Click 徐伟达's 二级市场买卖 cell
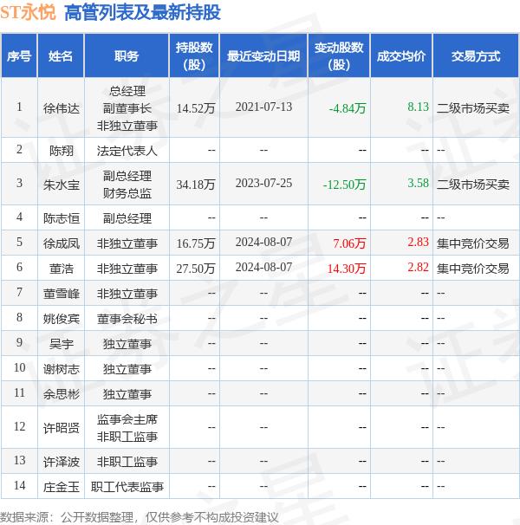The height and width of the screenshot is (525, 520). click(472, 108)
